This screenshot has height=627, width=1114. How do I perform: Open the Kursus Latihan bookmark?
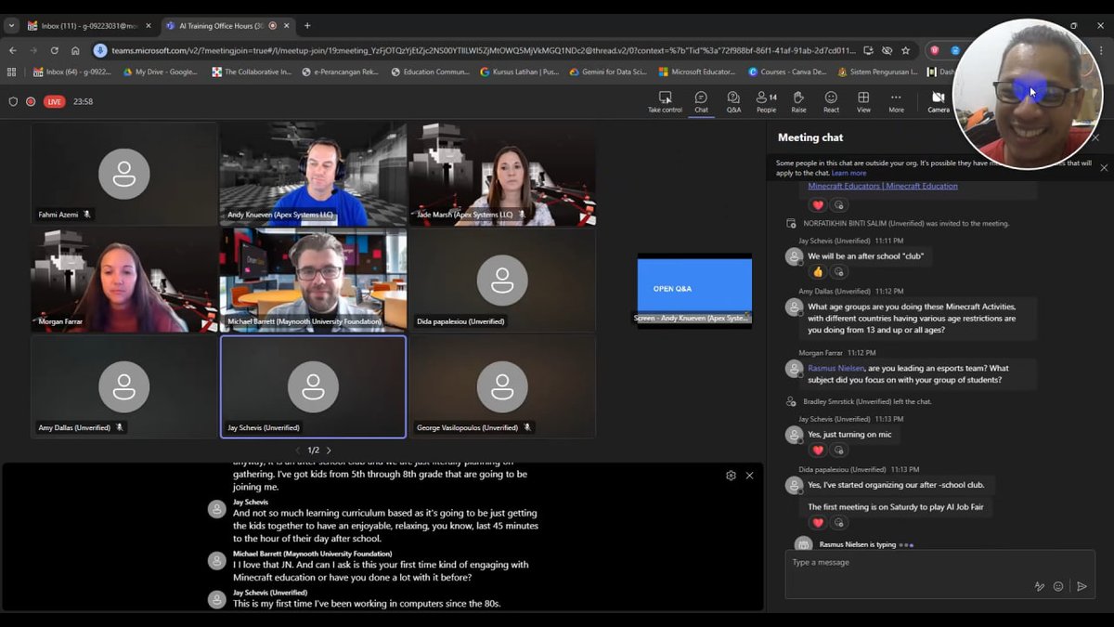coord(519,72)
